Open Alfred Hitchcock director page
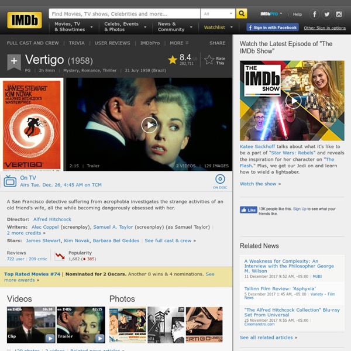This screenshot has width=351, height=351. click(x=52, y=219)
